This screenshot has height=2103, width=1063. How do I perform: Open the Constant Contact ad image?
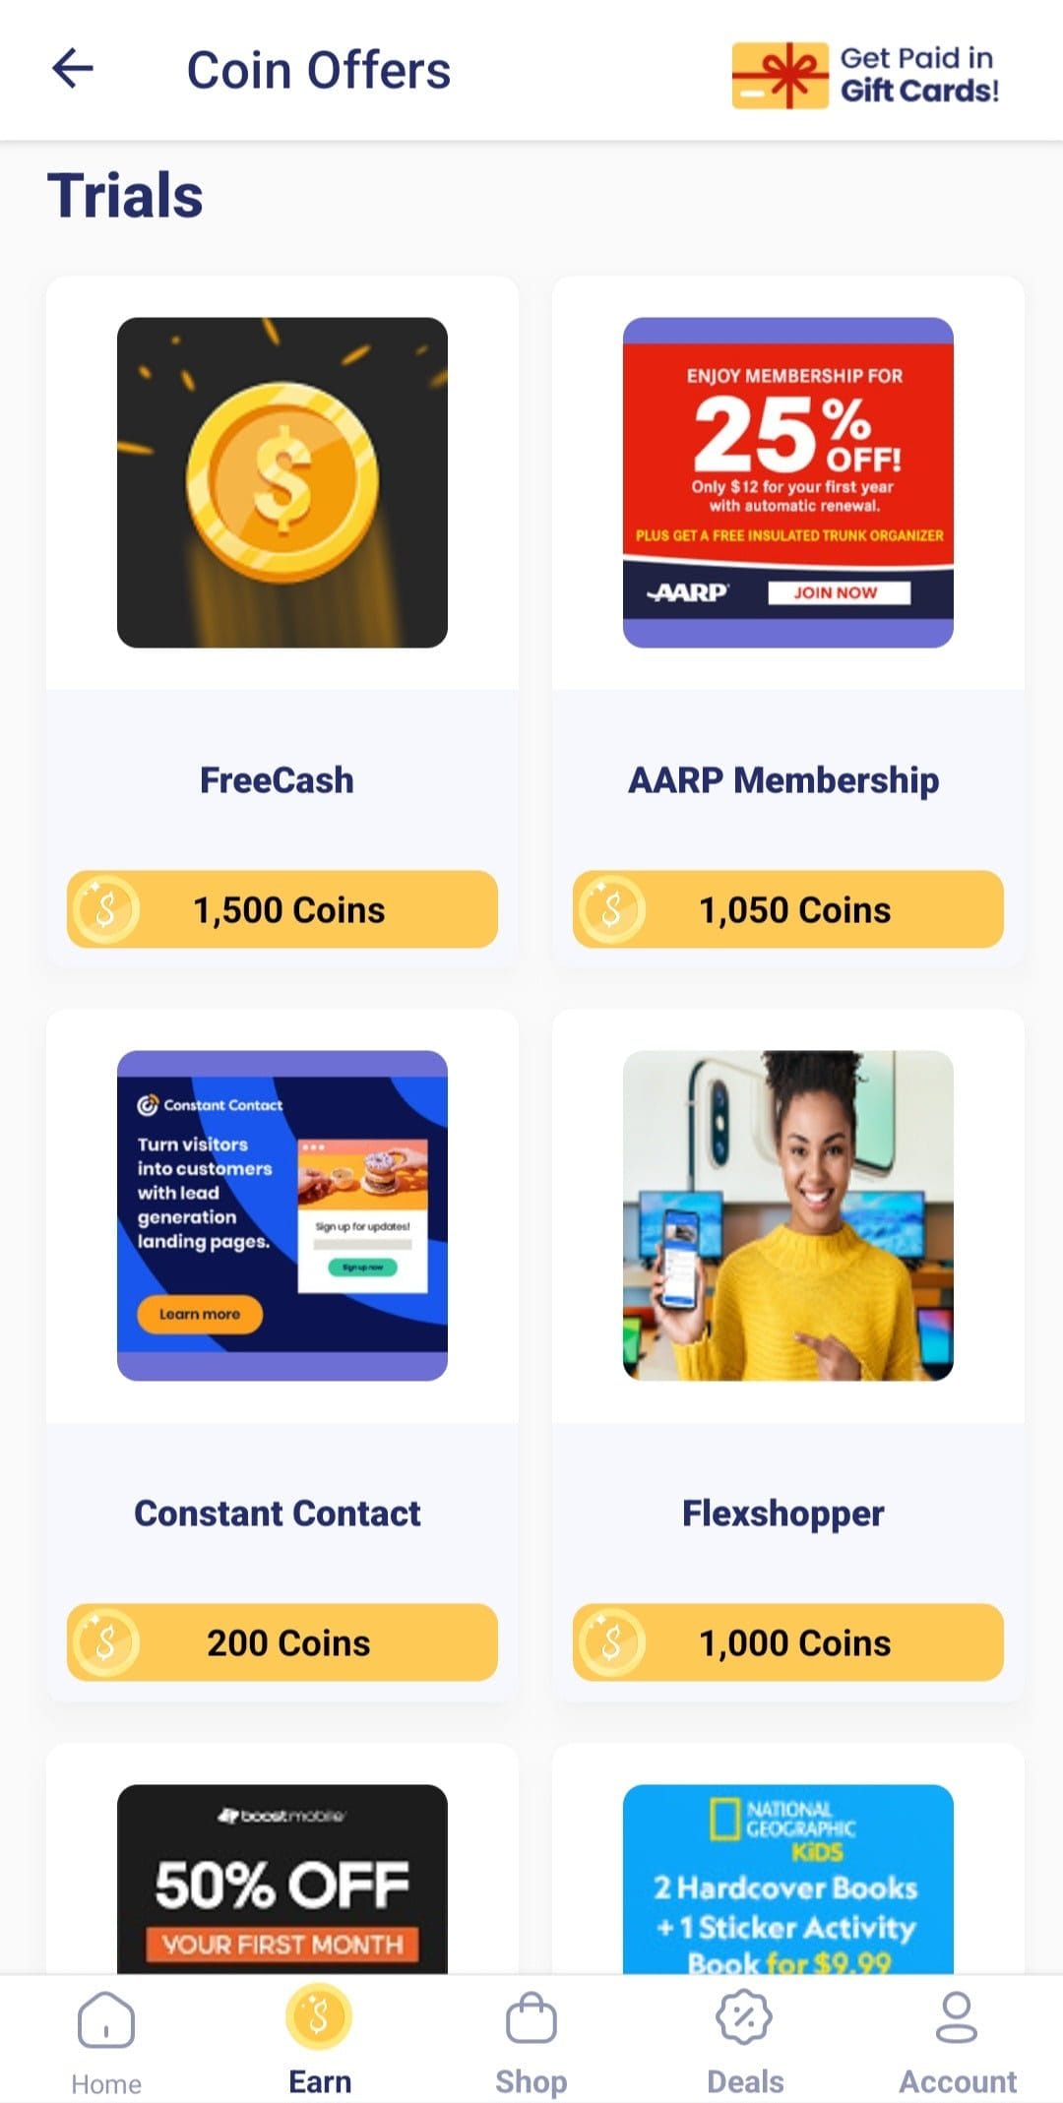(282, 1215)
